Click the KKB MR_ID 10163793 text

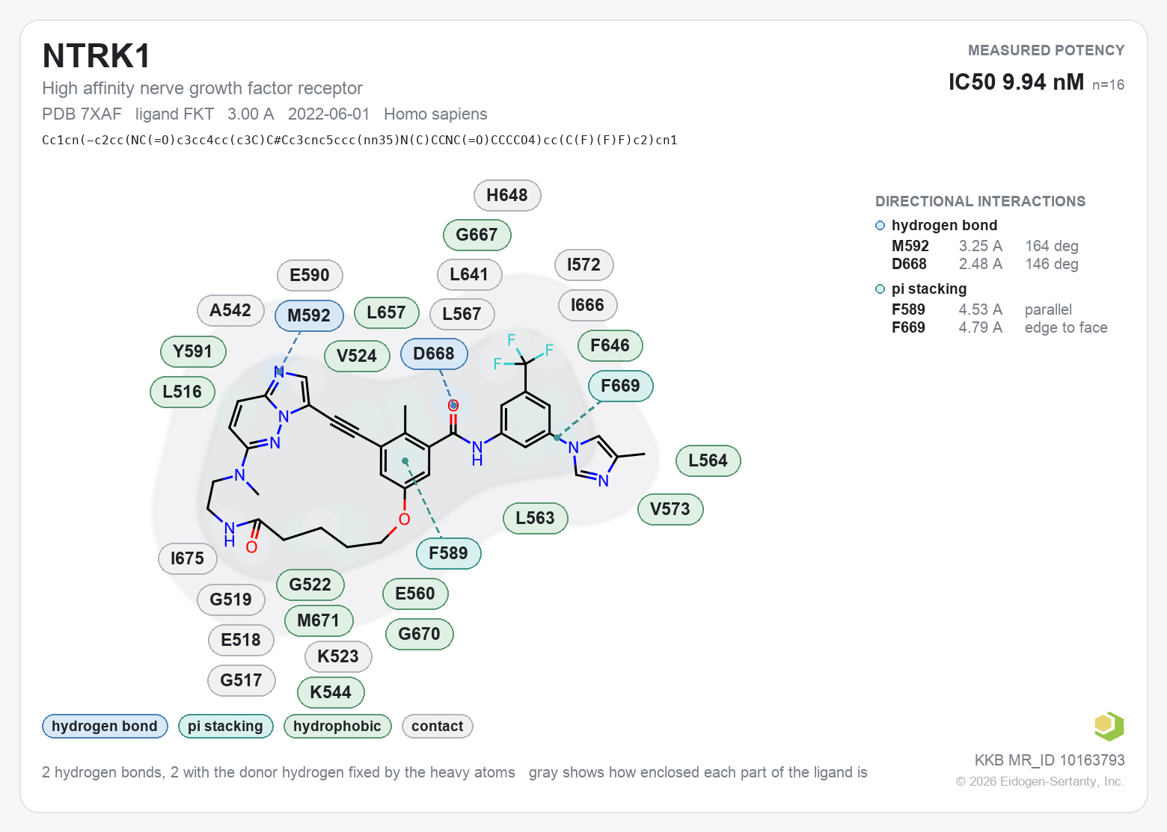click(1050, 760)
